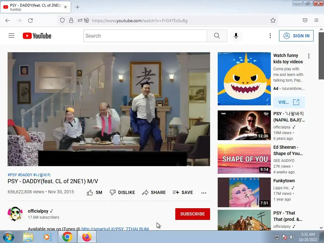The image size is (324, 243).
Task: Open the Shape of You video thumbnail
Action: tap(244, 159)
